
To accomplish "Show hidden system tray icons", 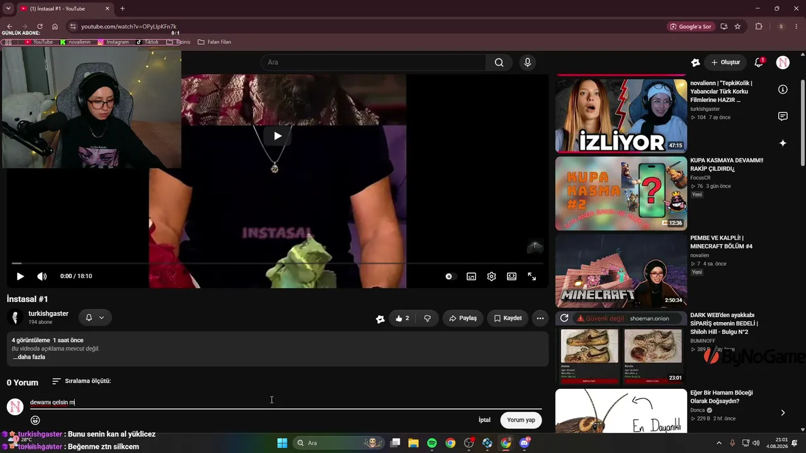I will (x=719, y=443).
